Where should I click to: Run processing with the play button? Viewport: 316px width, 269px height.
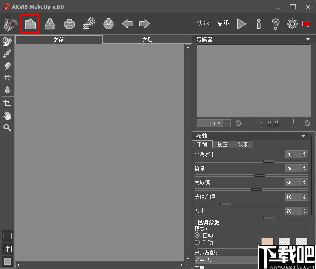(x=241, y=24)
